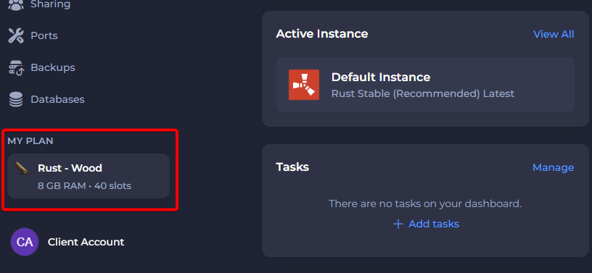Click the Databases stack icon
Screen dimensions: 592x273
click(16, 99)
